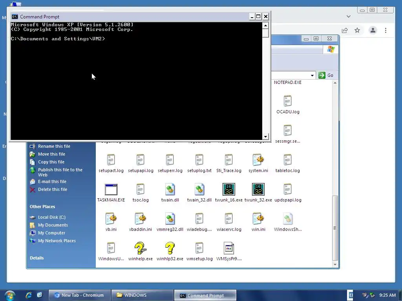
Task: Select the twain.dll file icon
Action: tap(170, 189)
